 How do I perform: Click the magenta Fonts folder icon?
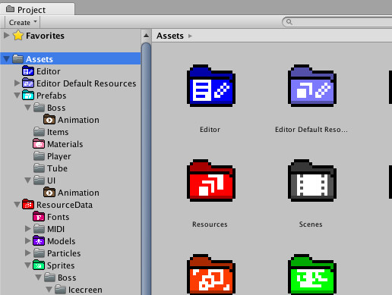[x=39, y=217]
